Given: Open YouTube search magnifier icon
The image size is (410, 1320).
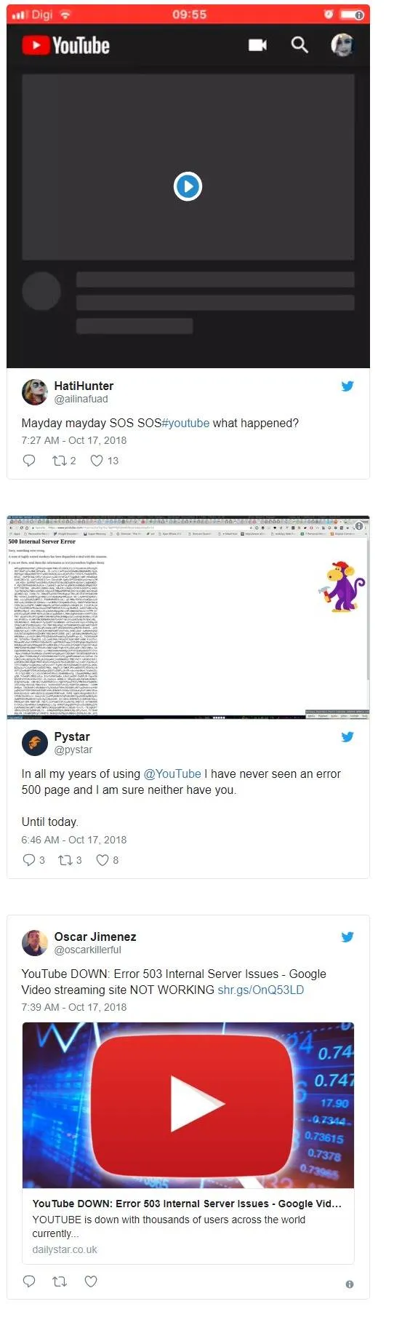Looking at the screenshot, I should coord(300,45).
